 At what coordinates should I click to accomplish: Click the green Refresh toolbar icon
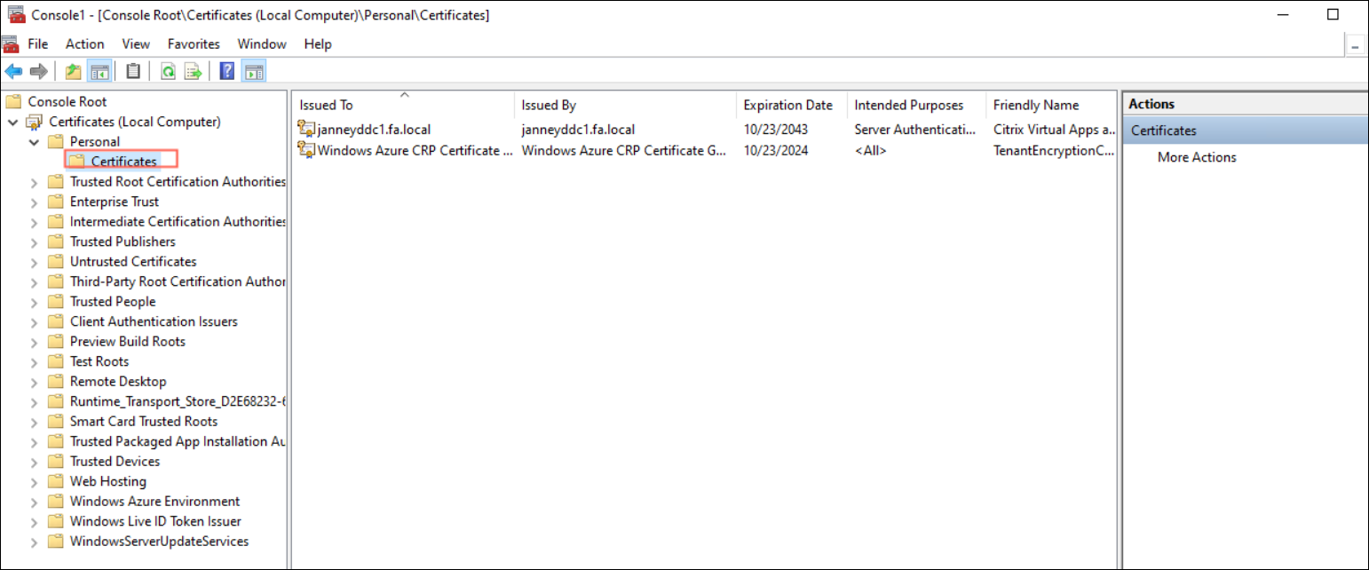click(168, 72)
